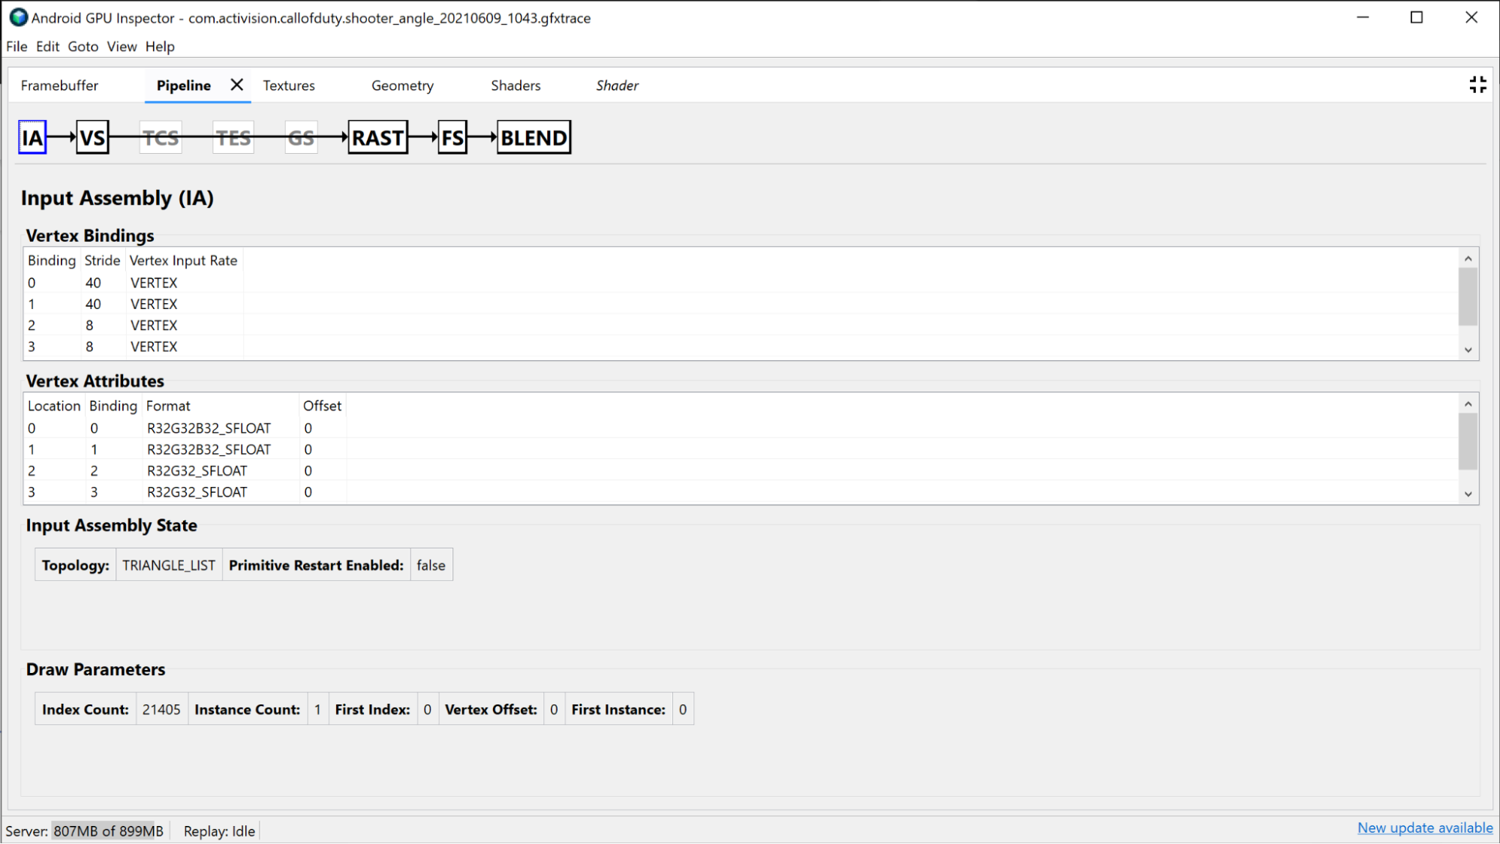Open the Shaders tab
The width and height of the screenshot is (1500, 844).
(x=515, y=85)
